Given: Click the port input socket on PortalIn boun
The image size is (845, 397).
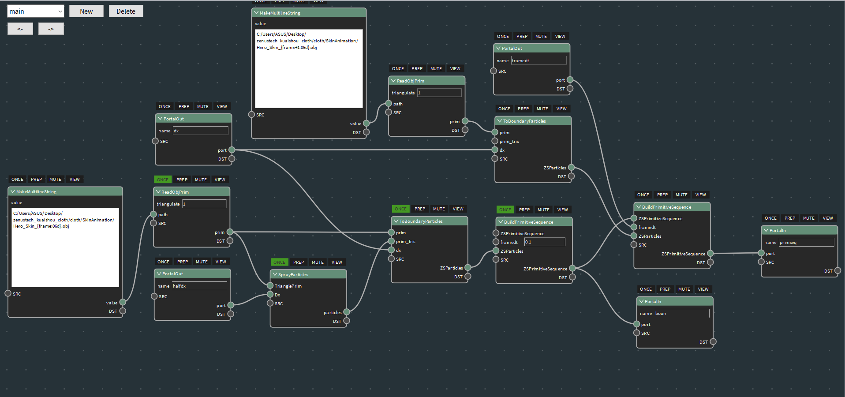Looking at the screenshot, I should (636, 324).
